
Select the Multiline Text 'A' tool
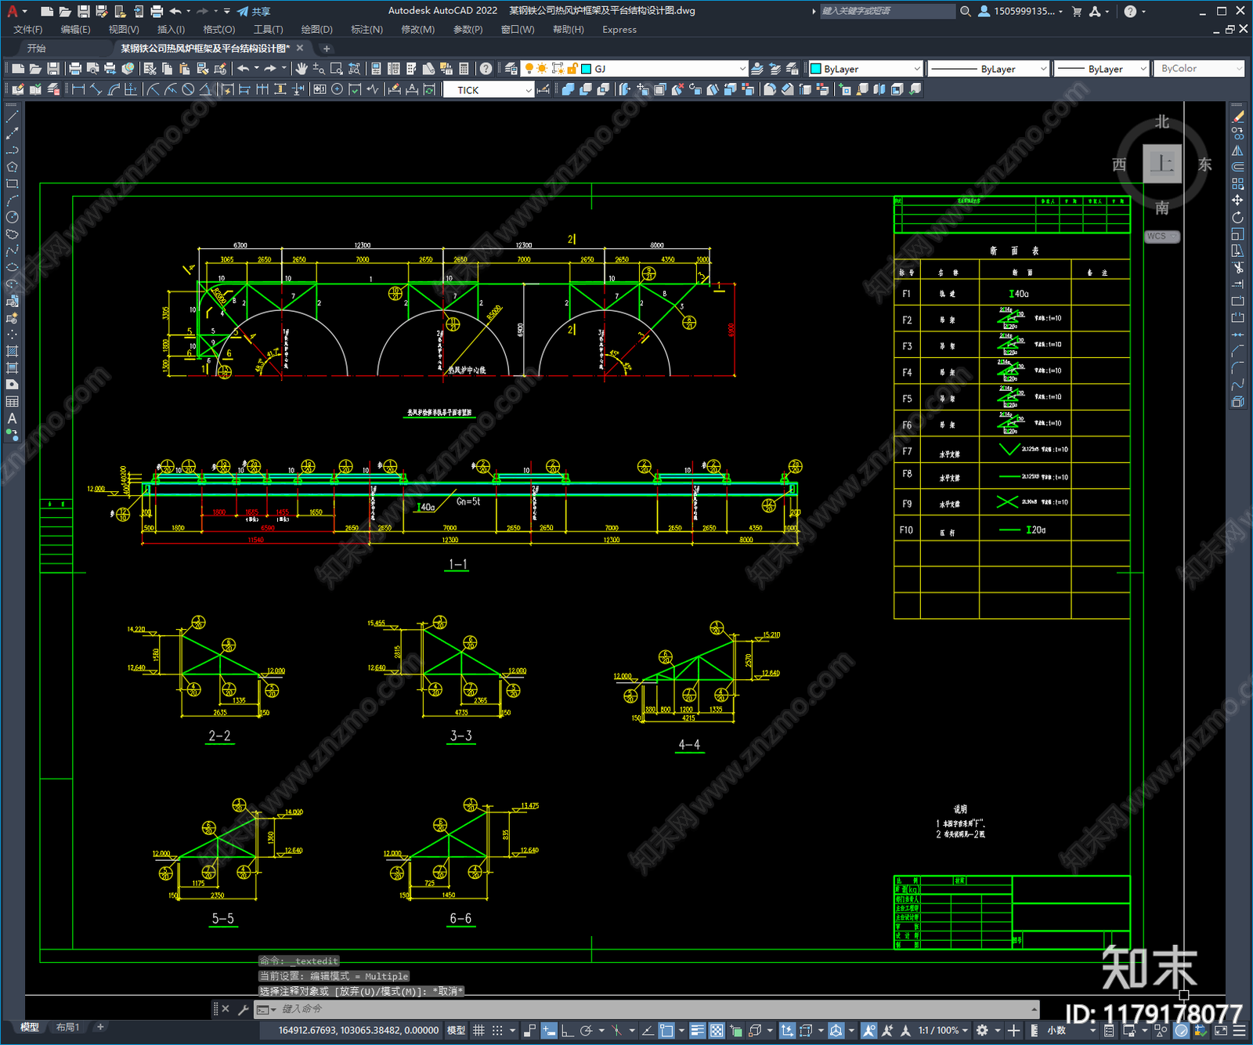pos(12,418)
